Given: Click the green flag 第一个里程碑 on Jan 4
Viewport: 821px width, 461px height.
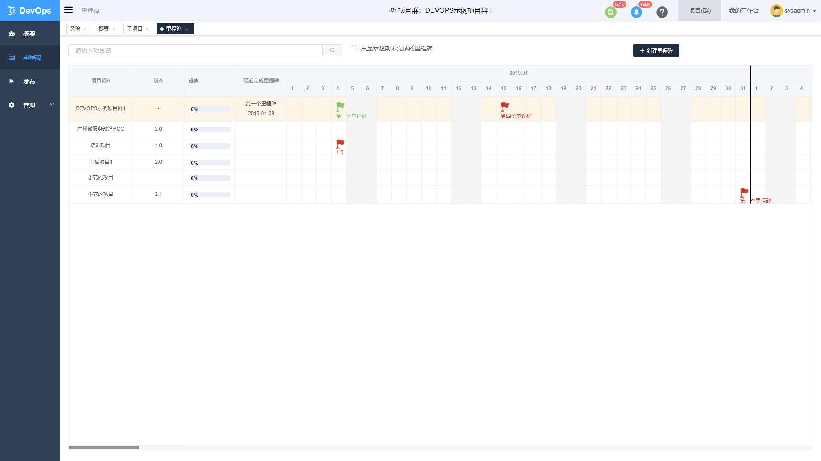Looking at the screenshot, I should pyautogui.click(x=340, y=107).
